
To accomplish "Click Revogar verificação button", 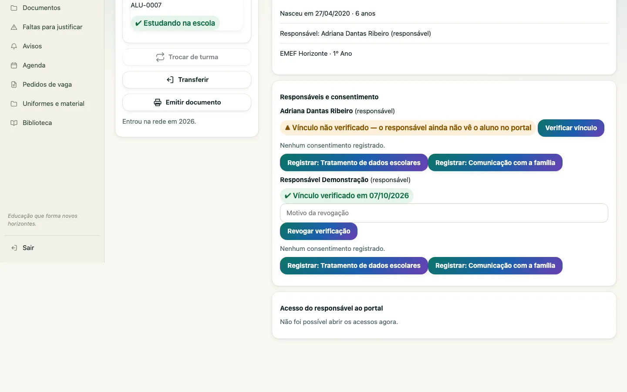I will pos(318,231).
